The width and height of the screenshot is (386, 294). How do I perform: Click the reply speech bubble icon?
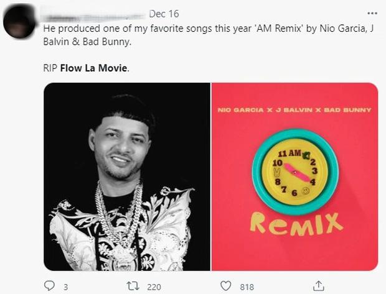[x=50, y=286]
